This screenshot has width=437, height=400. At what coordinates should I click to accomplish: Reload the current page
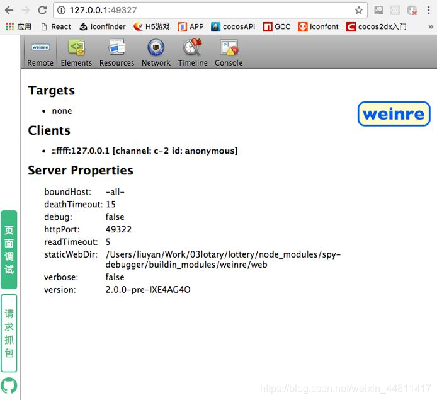point(42,10)
